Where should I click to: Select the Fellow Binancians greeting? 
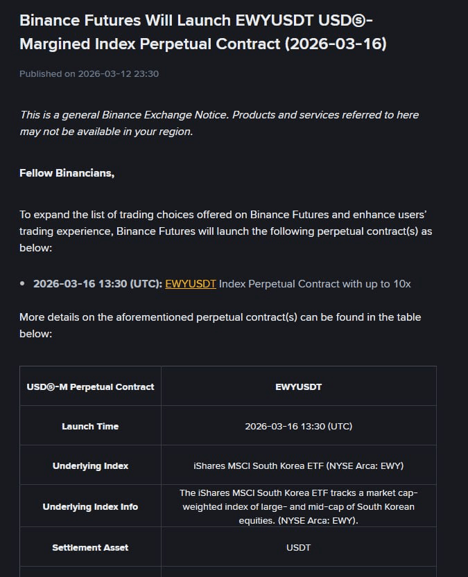[x=67, y=173]
